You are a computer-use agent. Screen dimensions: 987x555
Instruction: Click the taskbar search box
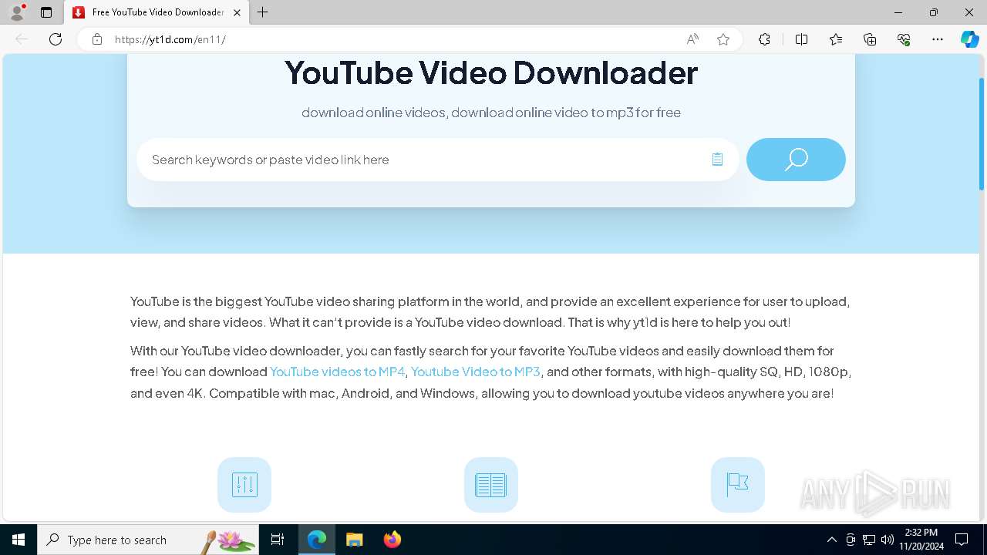(x=148, y=540)
